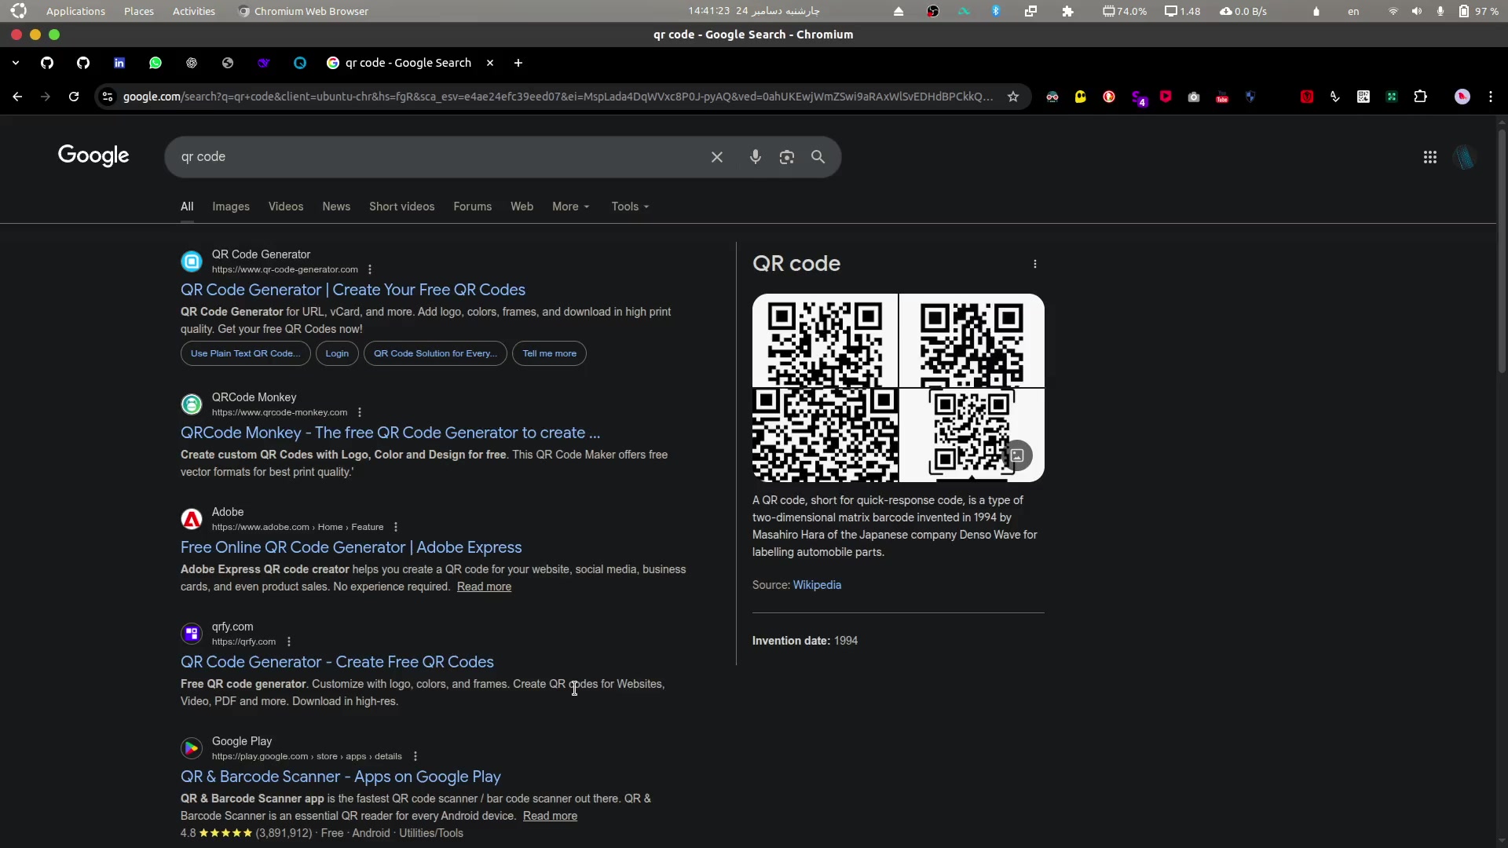Click the magnifier search button
The height and width of the screenshot is (848, 1508).
coord(818,157)
